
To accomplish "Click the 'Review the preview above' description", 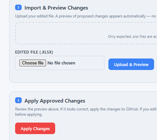I will [86, 112].
